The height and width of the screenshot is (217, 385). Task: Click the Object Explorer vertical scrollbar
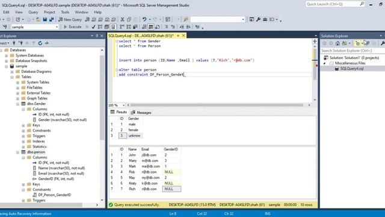point(102,98)
